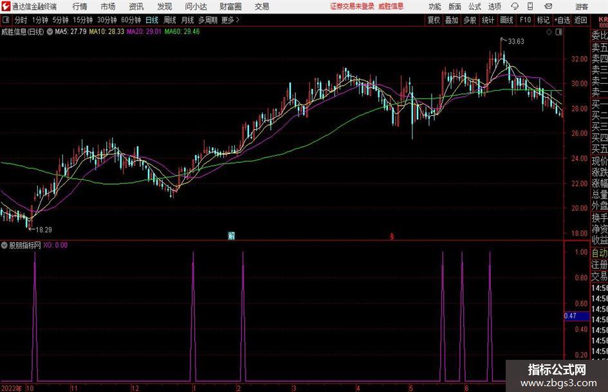The height and width of the screenshot is (392, 608).
Task: Switch to 5分钟 period
Action: coord(60,20)
